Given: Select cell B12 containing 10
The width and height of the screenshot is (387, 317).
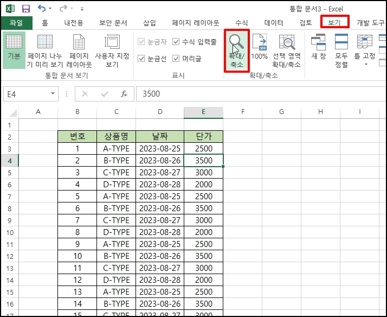Looking at the screenshot, I should [x=78, y=256].
